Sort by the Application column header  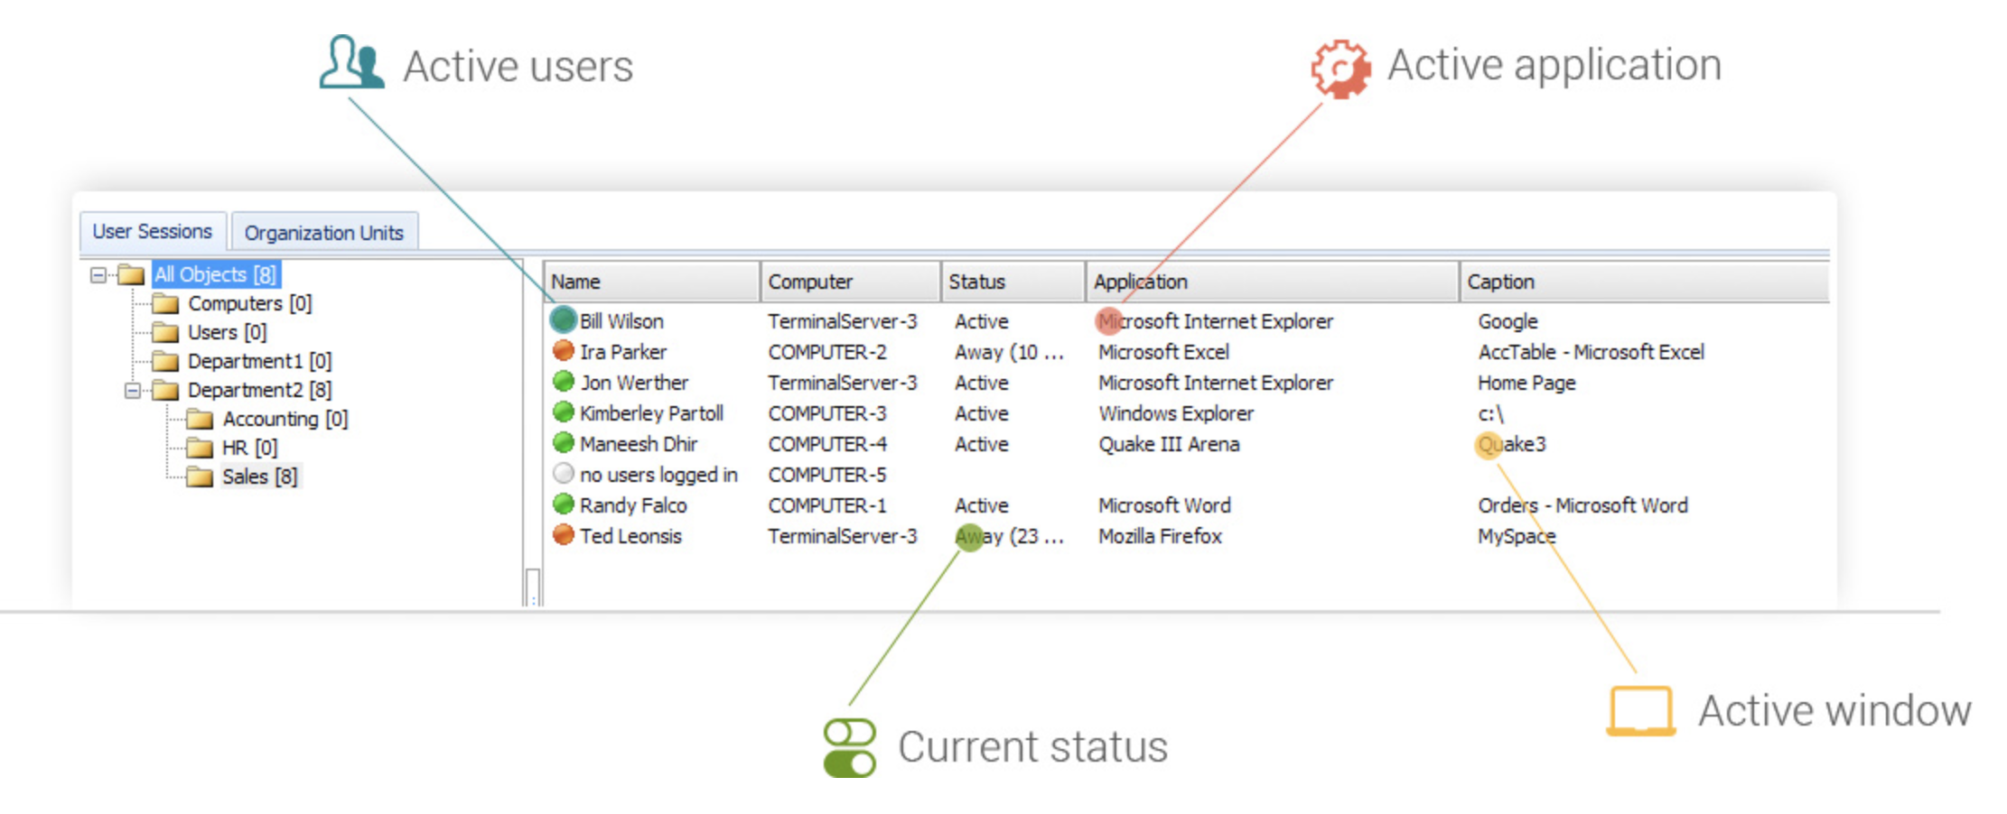click(x=1272, y=282)
